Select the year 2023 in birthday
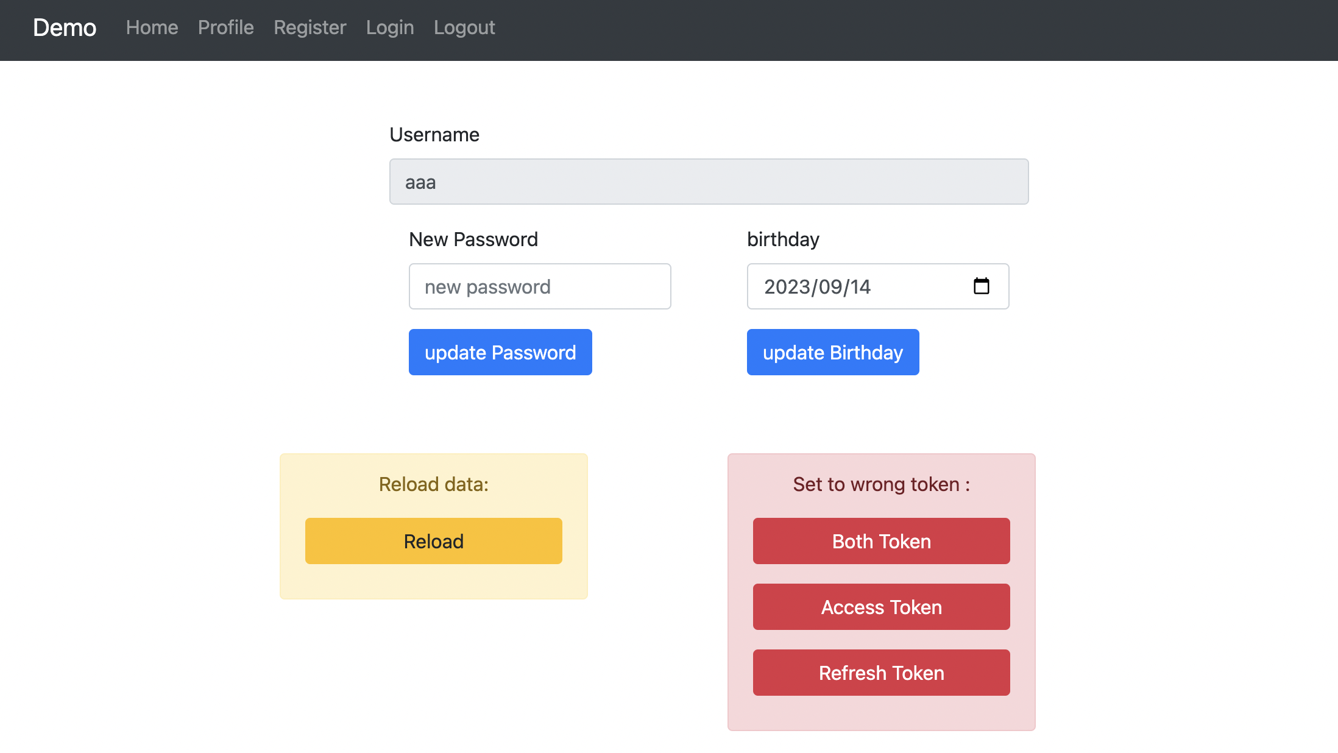1338x753 pixels. pyautogui.click(x=787, y=287)
